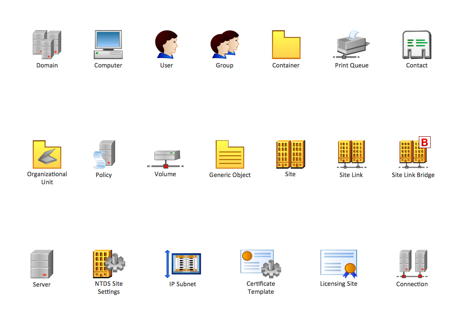
Task: Click the "Container" label text
Action: (286, 66)
